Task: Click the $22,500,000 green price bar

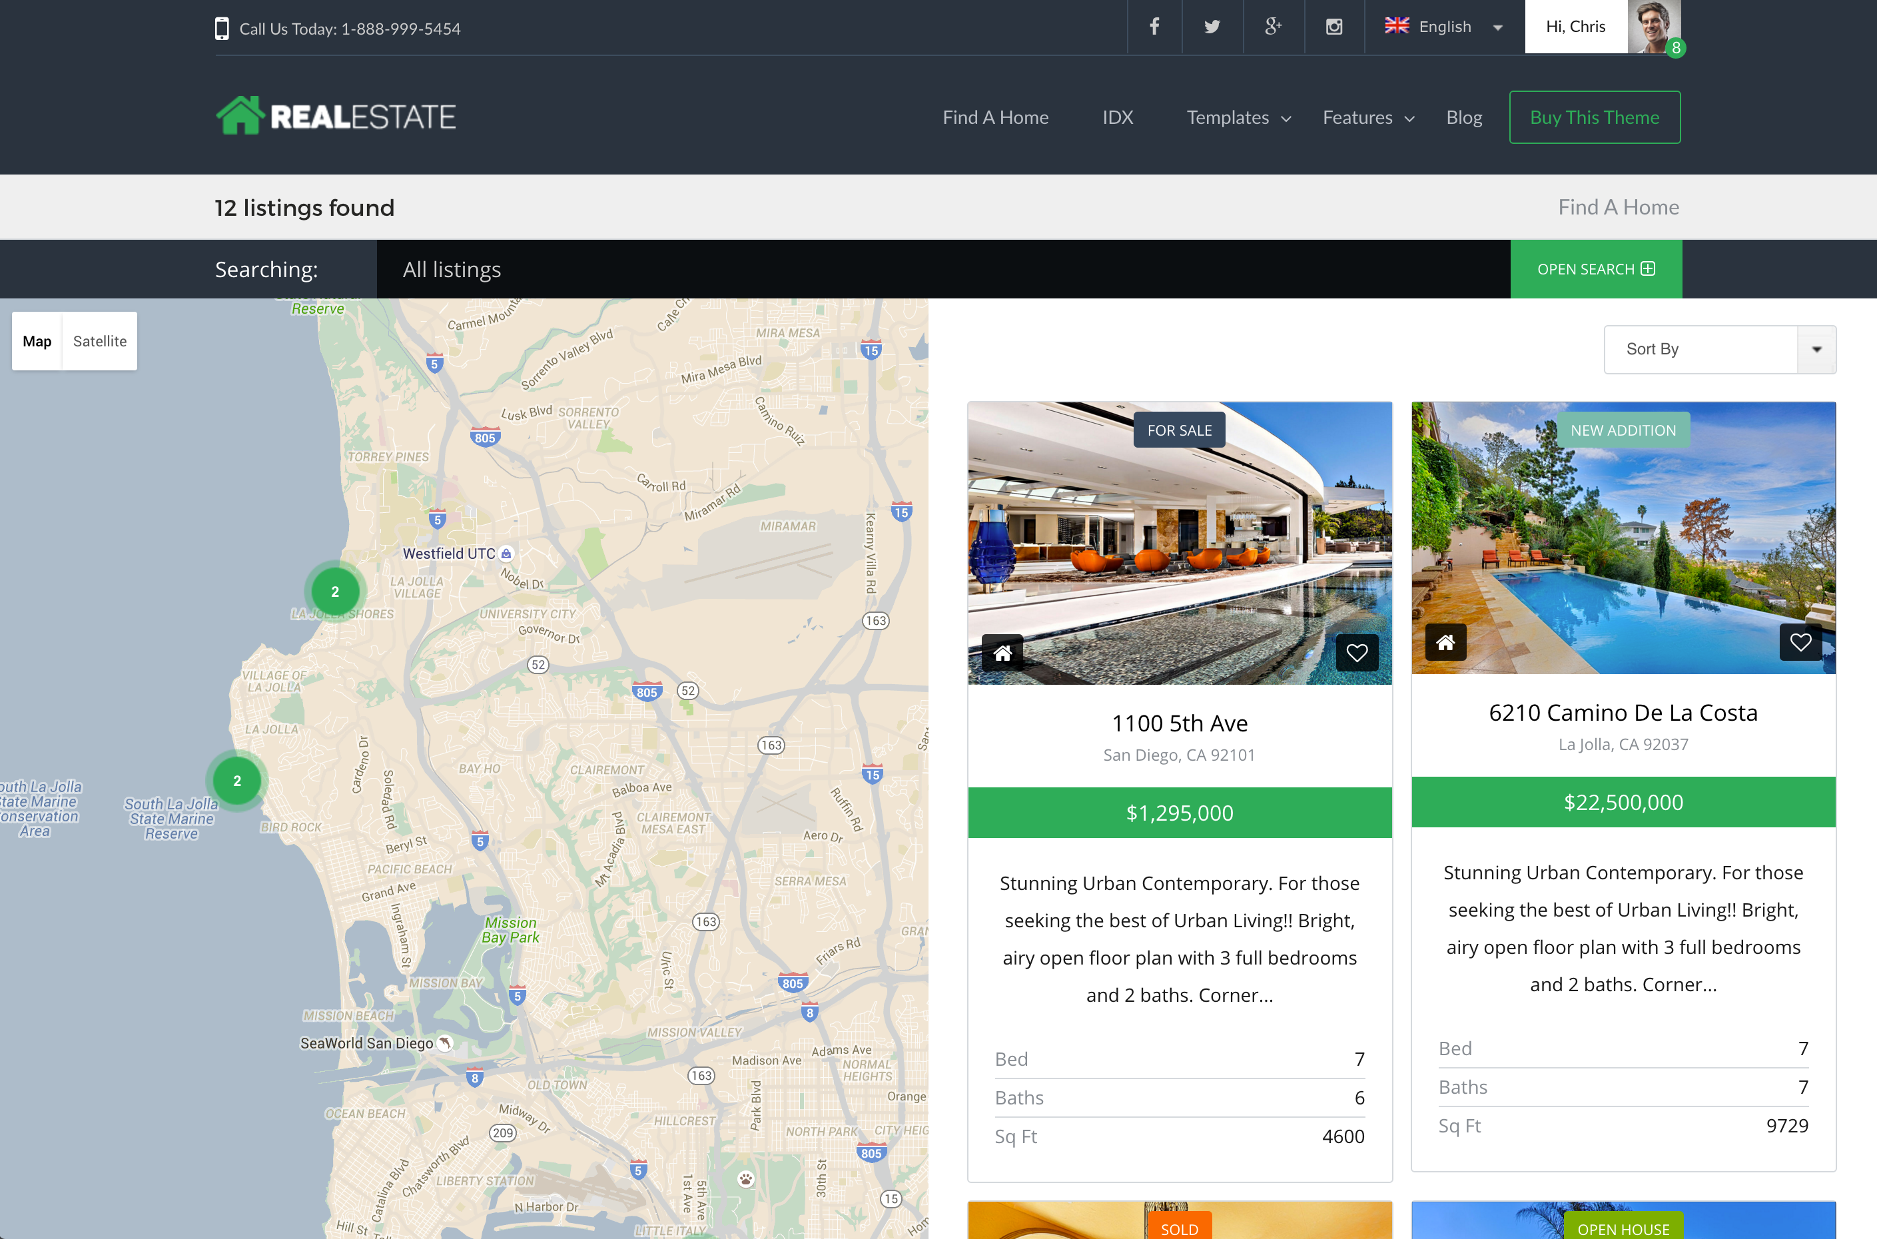Action: 1623,802
